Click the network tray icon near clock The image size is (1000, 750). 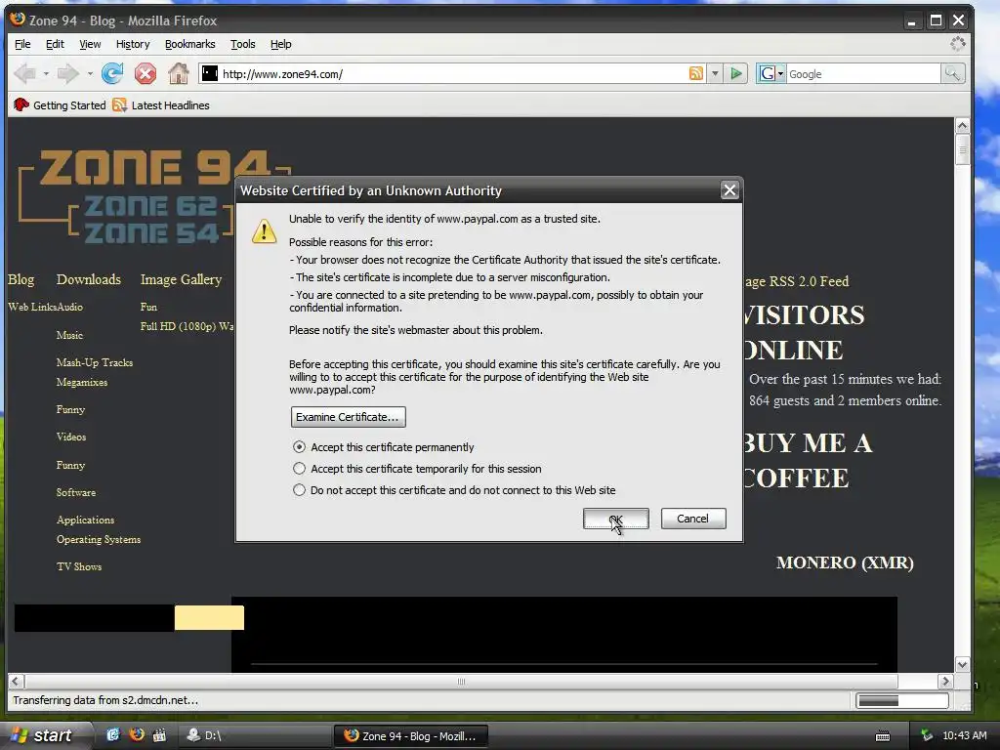coord(927,735)
